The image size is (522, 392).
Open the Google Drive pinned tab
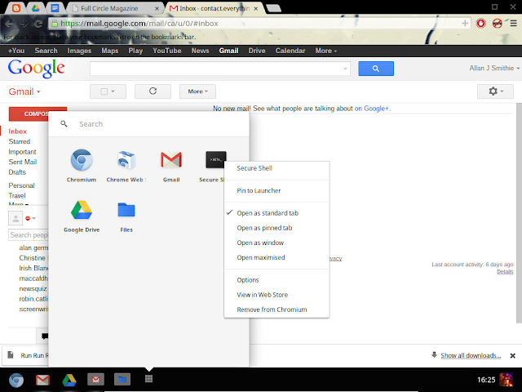tap(36, 8)
